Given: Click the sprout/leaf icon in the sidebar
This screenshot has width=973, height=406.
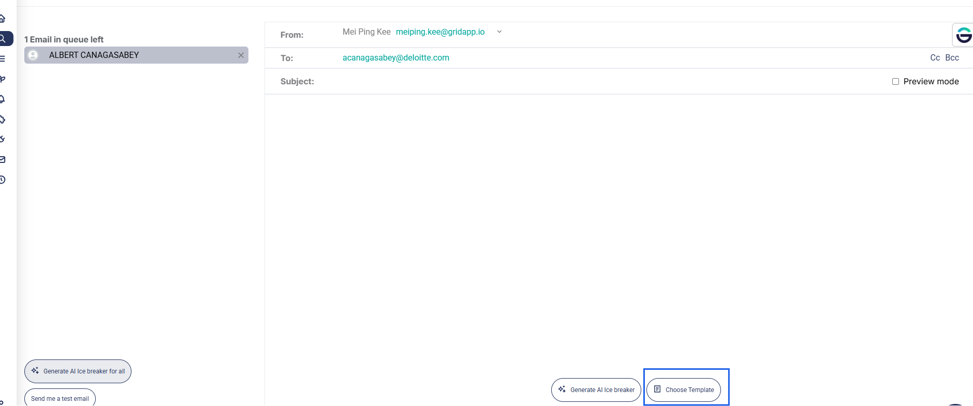Looking at the screenshot, I should point(3,79).
